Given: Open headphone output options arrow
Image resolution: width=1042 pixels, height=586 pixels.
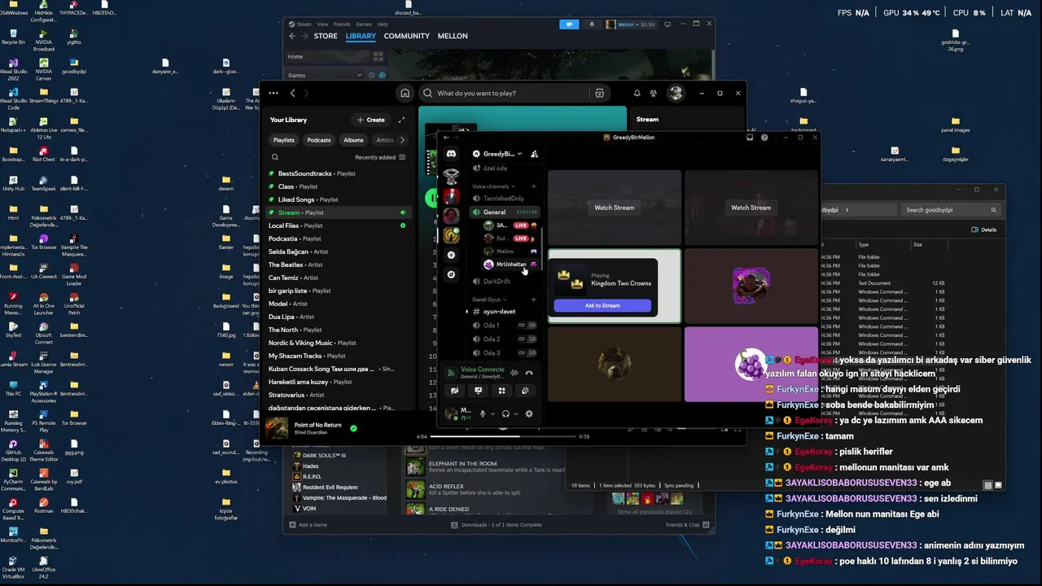Looking at the screenshot, I should (x=515, y=413).
